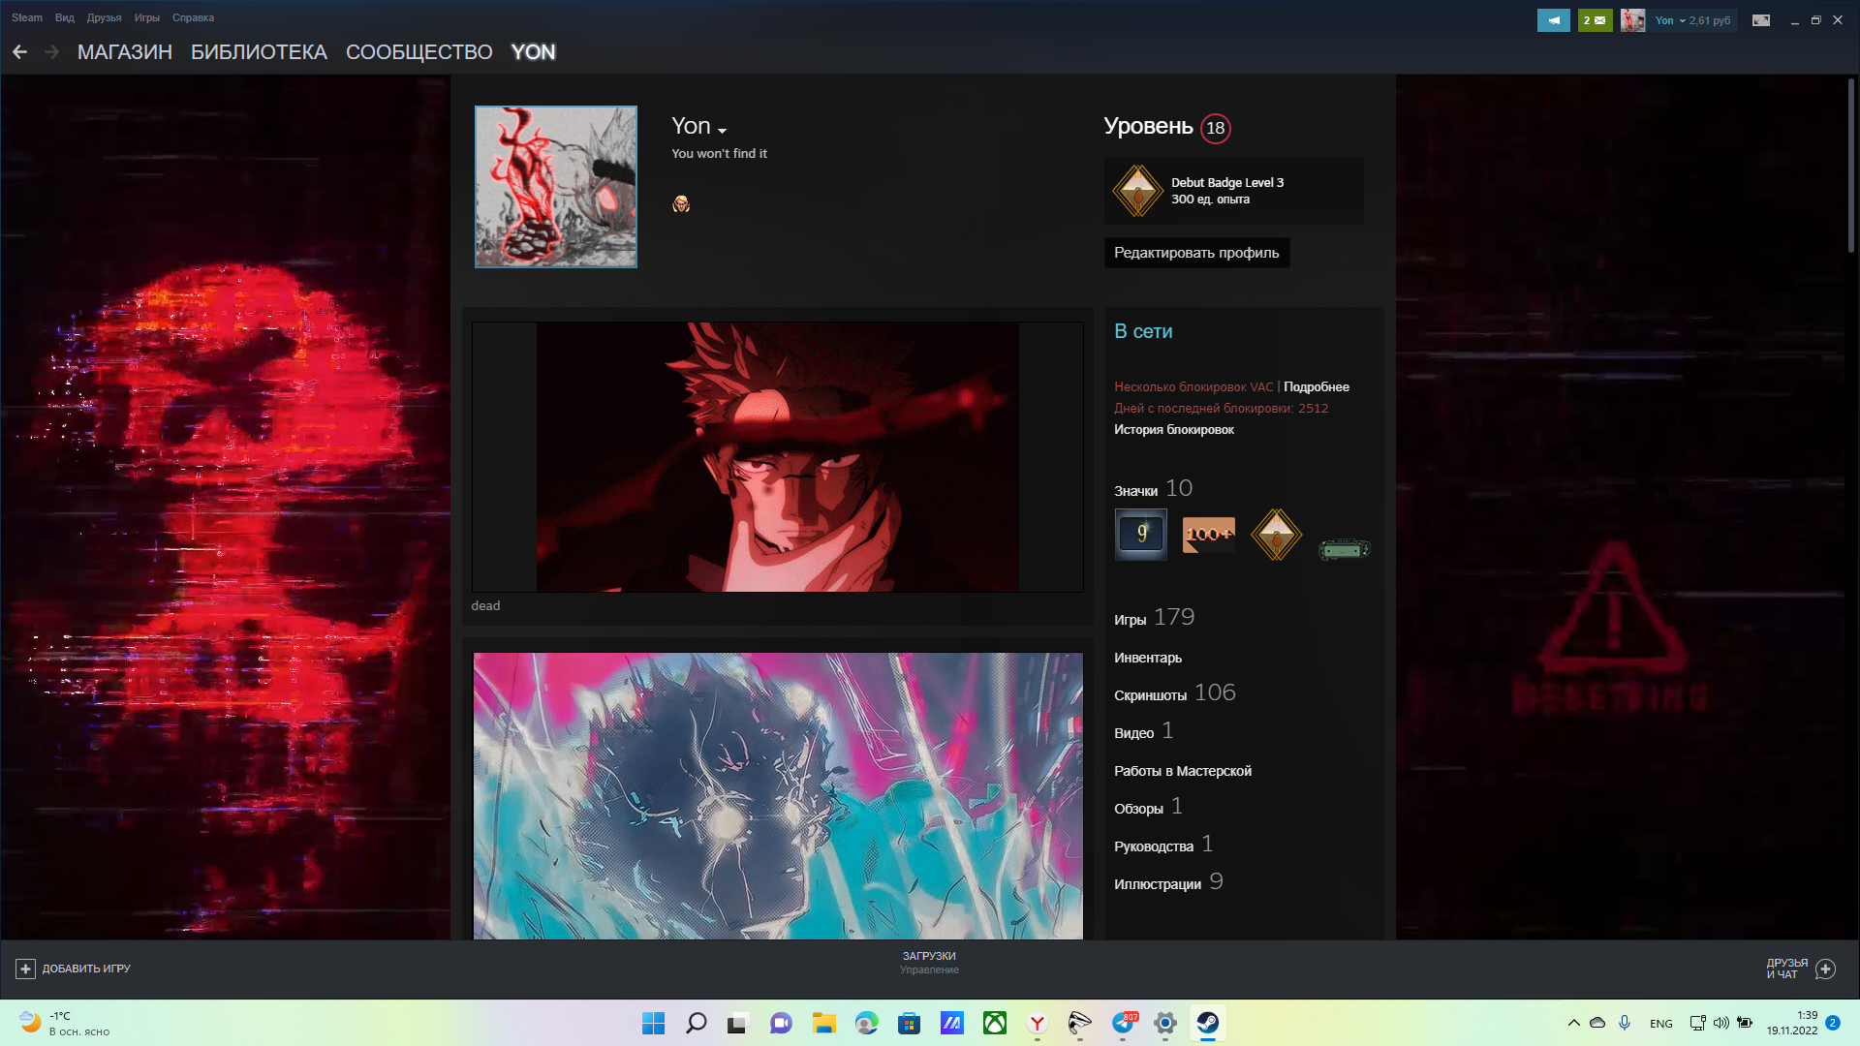Open Yon account dropdown in top bar
Image resolution: width=1860 pixels, height=1046 pixels.
pos(1692,20)
